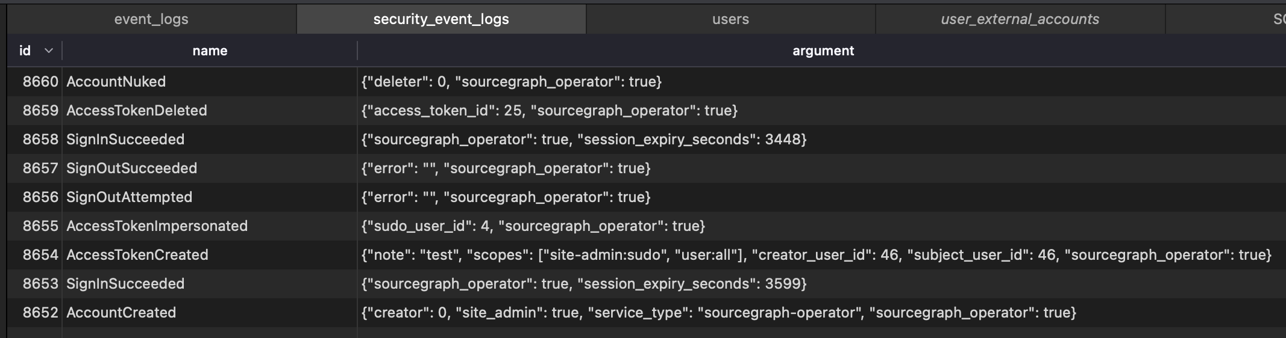The image size is (1286, 338).
Task: Select the SignOutSucceeded name cell
Action: tap(131, 168)
